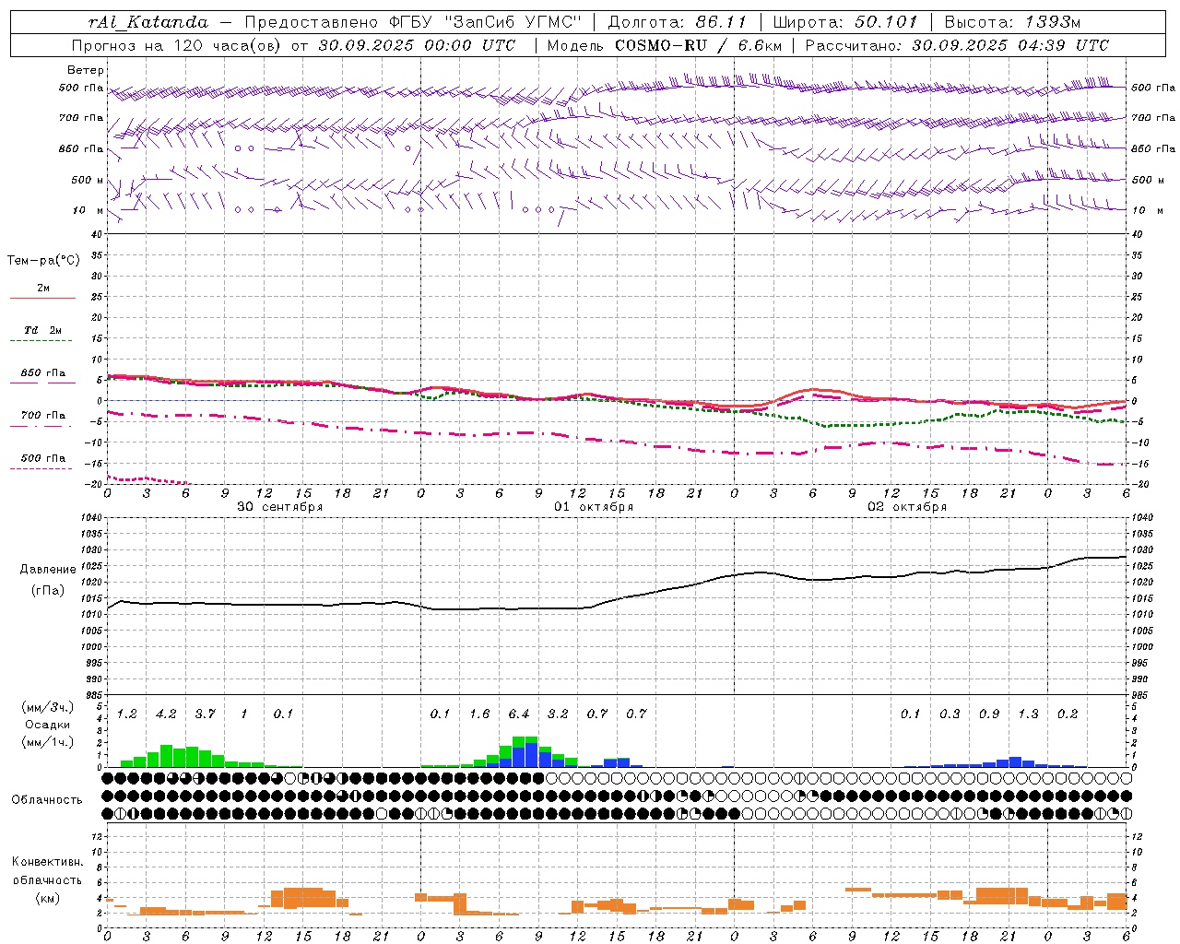This screenshot has height=944, width=1180.
Task: Select the Широта: 50.101 header field
Action: coord(845,22)
